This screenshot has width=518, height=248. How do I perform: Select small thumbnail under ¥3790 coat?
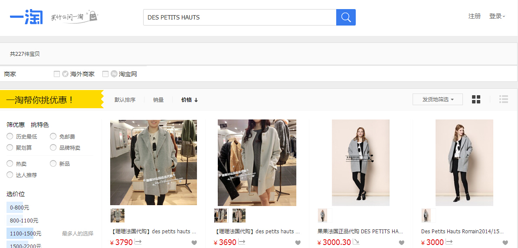pos(117,216)
